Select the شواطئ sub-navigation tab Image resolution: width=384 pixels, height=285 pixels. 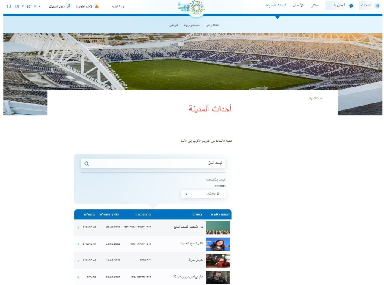click(173, 25)
